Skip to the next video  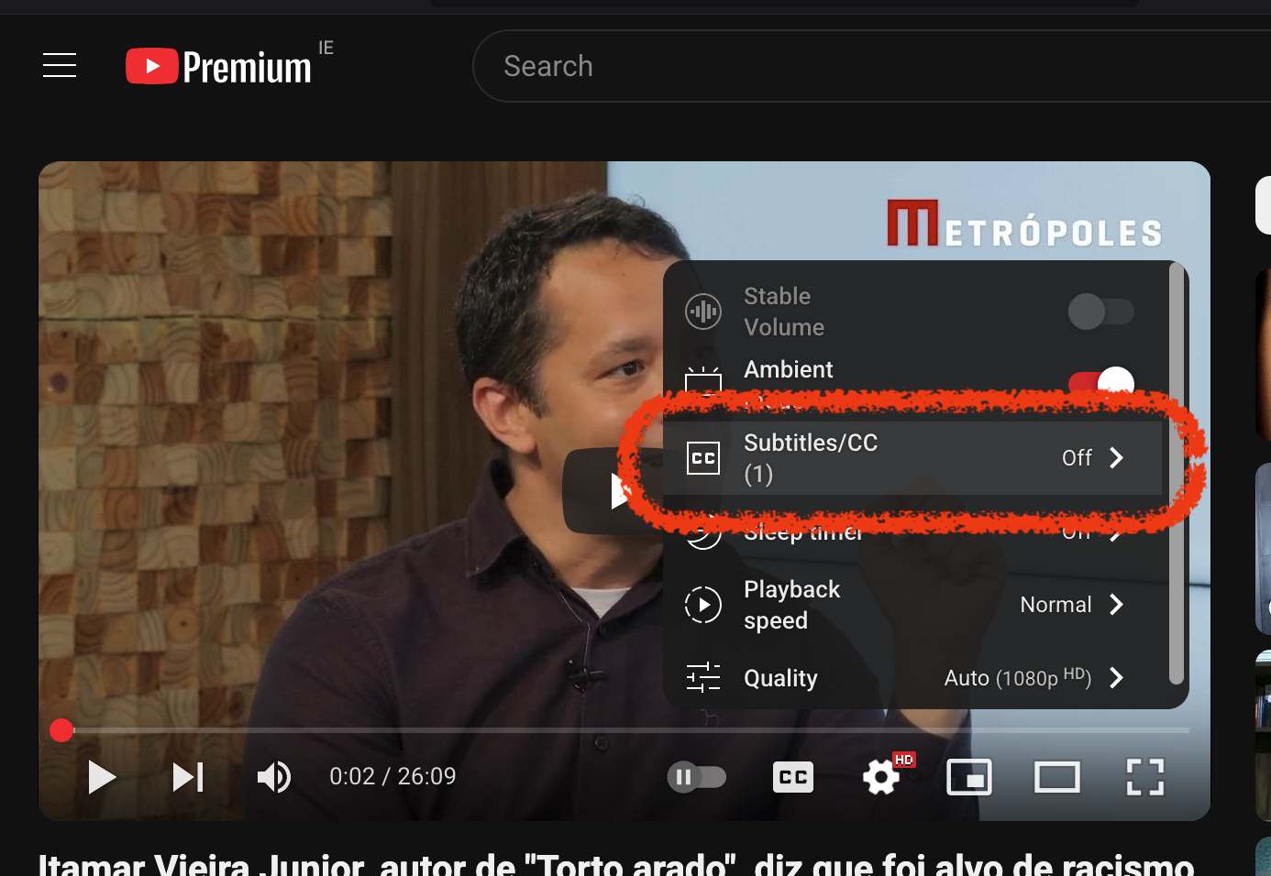click(x=187, y=776)
